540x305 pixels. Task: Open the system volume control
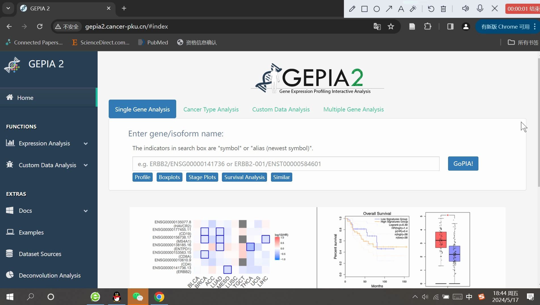tap(425, 297)
